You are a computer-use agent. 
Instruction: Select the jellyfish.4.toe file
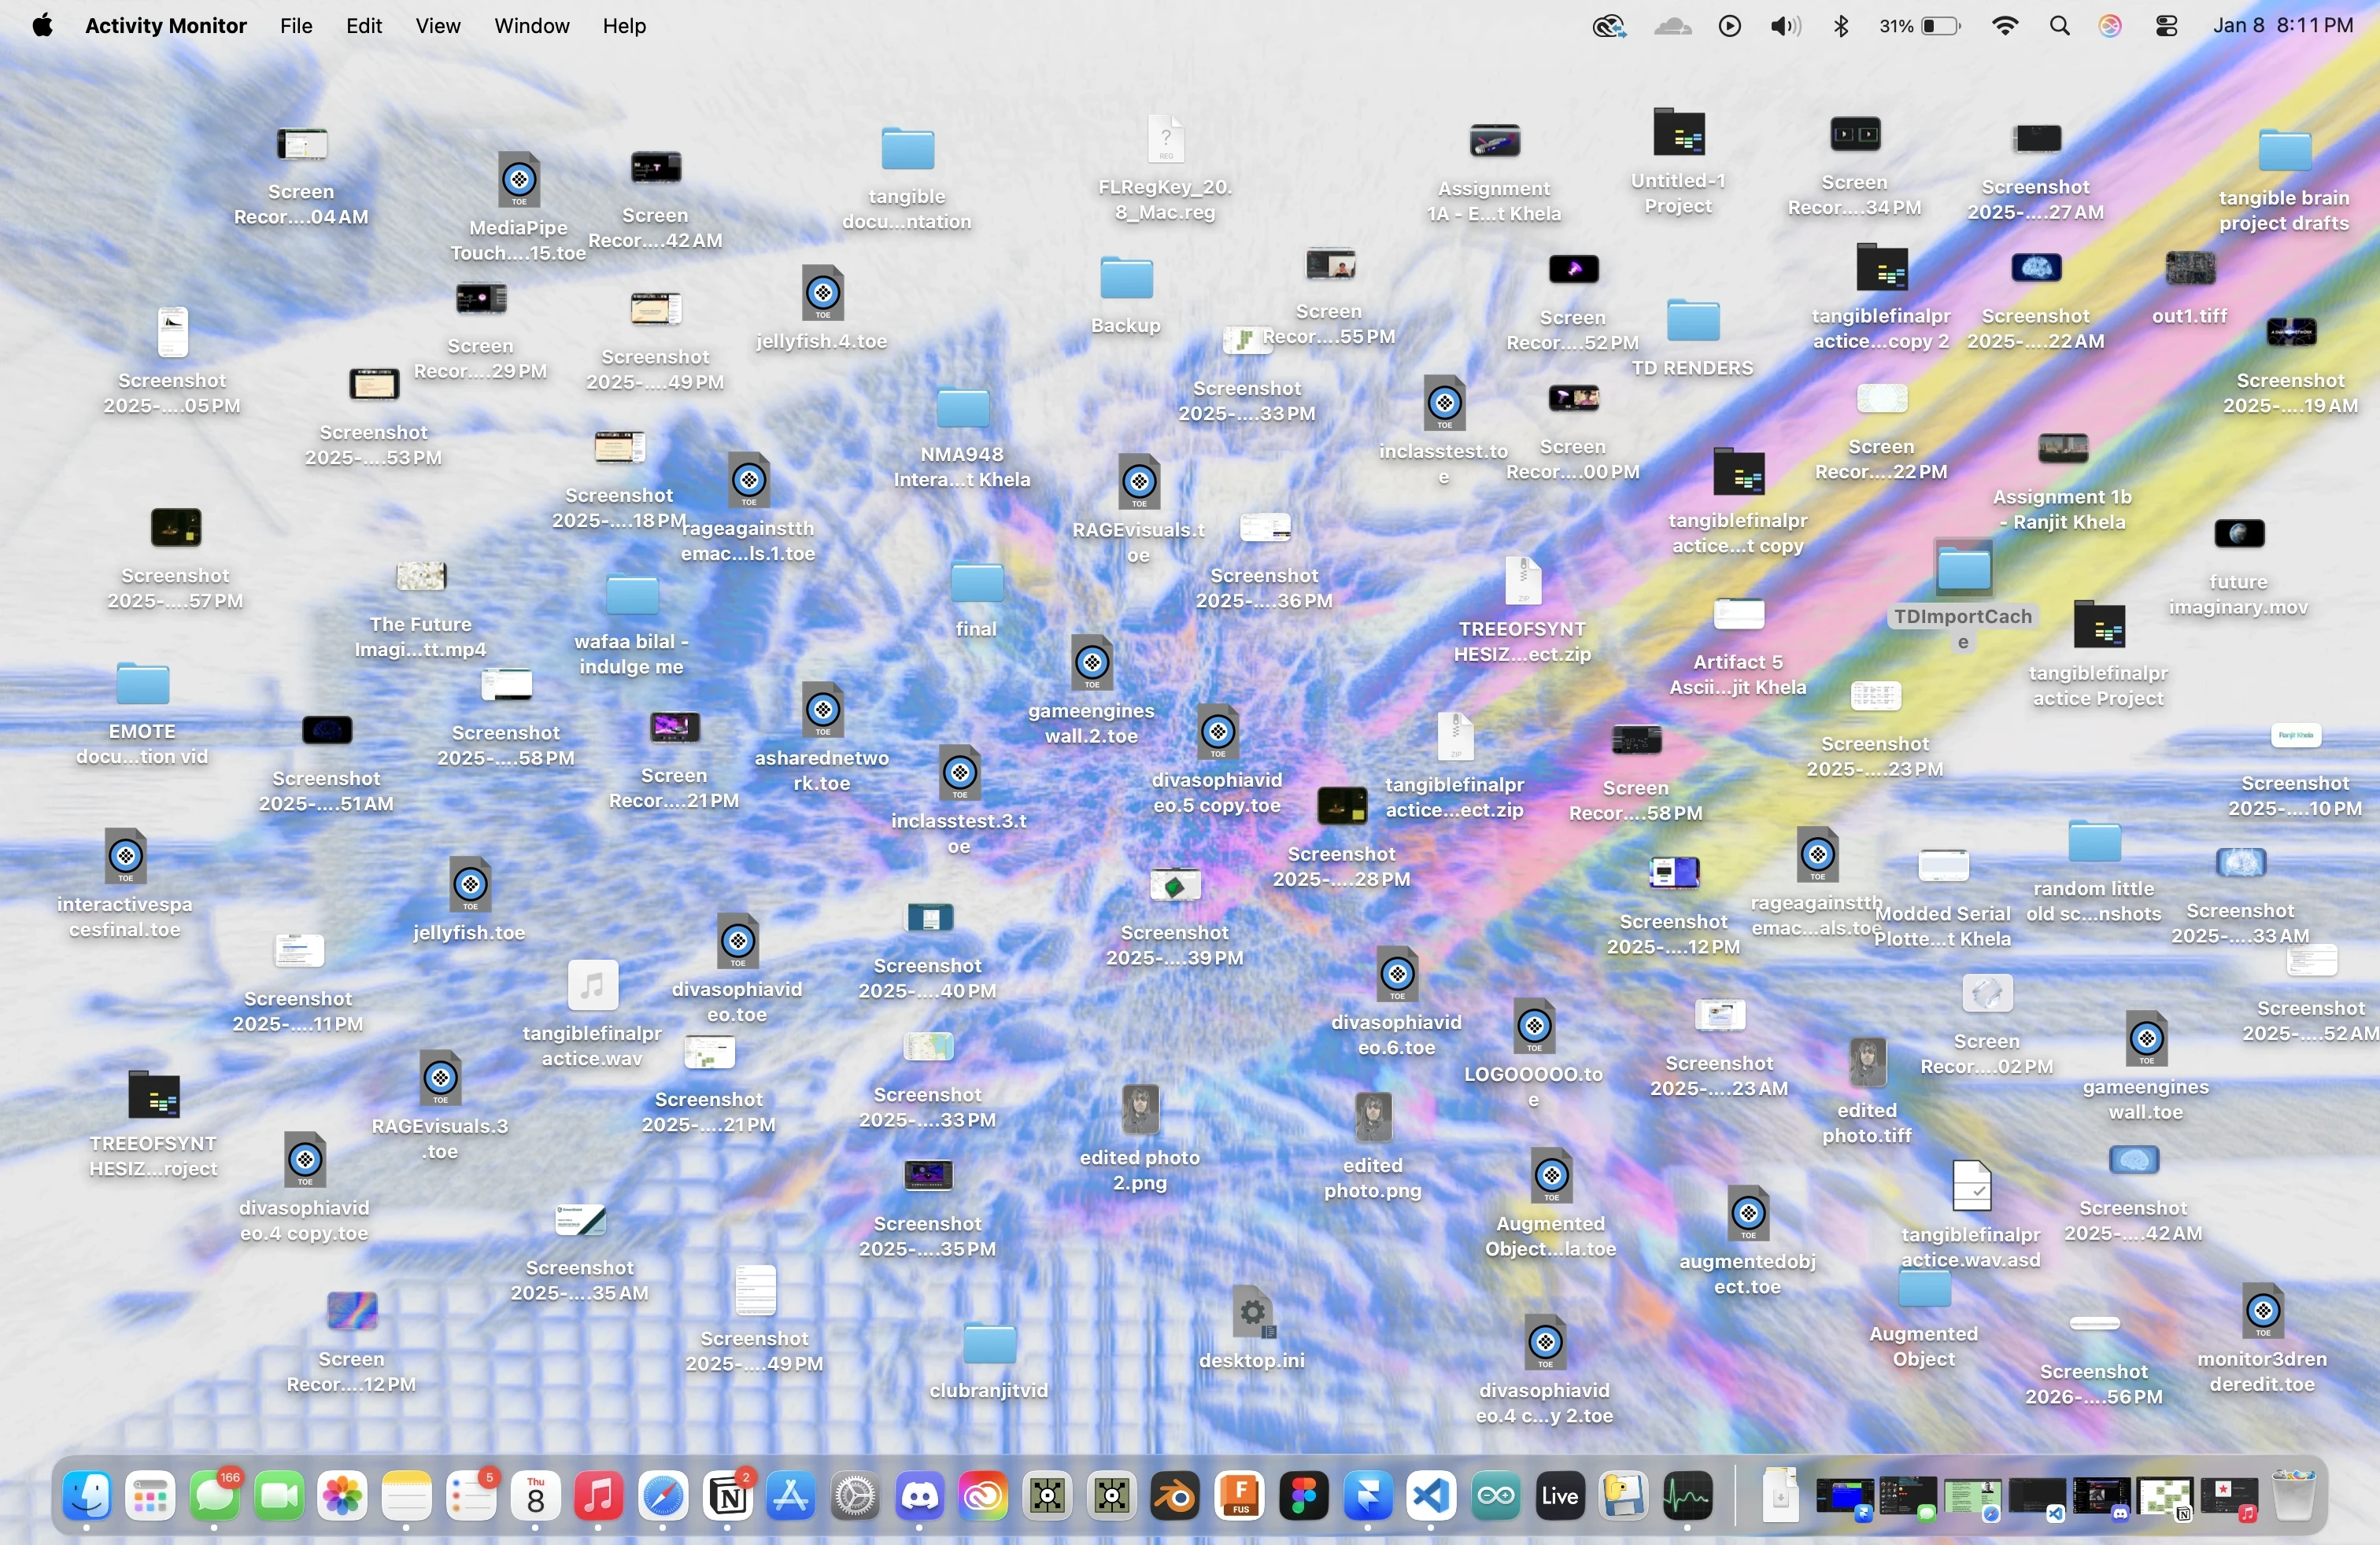pos(822,293)
